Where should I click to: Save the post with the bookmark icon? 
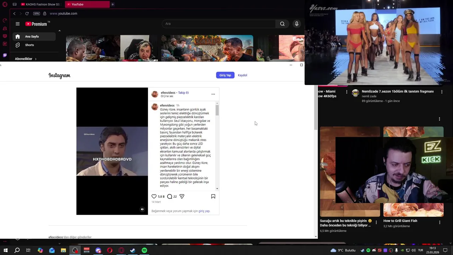(x=213, y=196)
